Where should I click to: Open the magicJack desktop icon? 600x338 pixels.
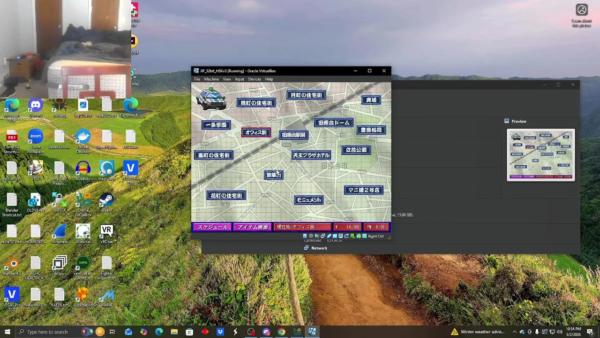[106, 171]
